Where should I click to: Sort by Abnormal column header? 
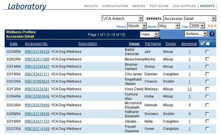click(x=189, y=44)
